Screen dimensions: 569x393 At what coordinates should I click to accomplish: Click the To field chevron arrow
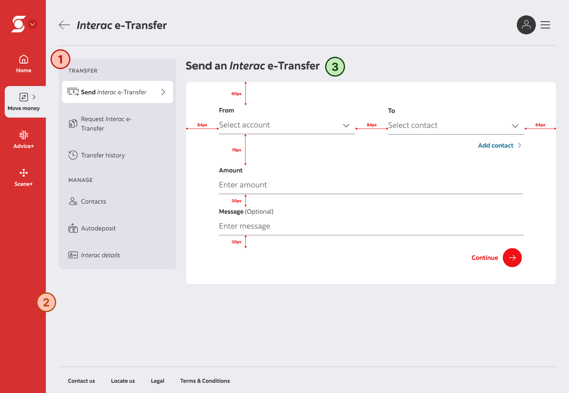point(515,126)
